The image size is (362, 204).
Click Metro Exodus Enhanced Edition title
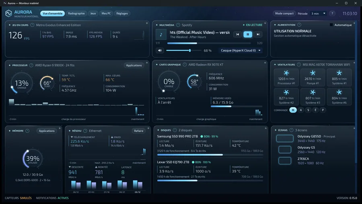pos(58,25)
